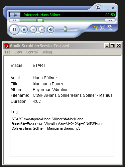
Task: Rewind using the seek-back arrows button
Action: tap(14, 20)
